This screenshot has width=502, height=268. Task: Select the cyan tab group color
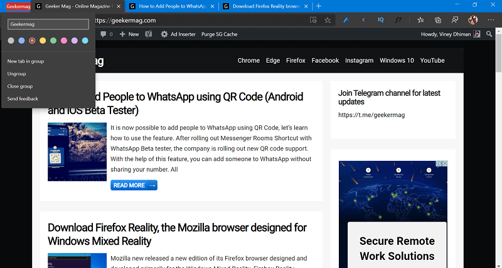click(x=85, y=41)
